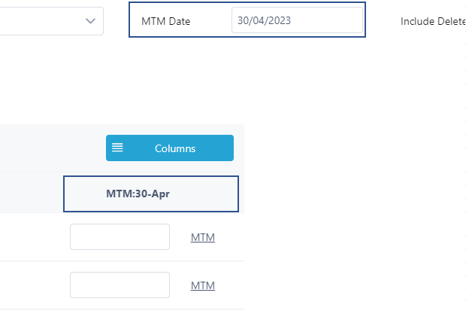Click the blue Columns button
Viewport: 466px width, 311px height.
[x=170, y=148]
